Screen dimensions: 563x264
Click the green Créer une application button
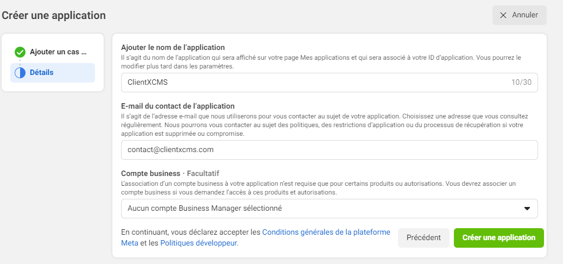coord(499,238)
